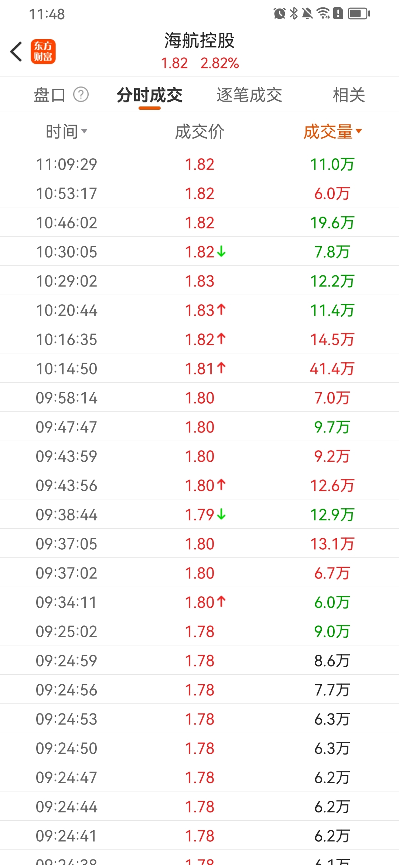Viewport: 399px width, 865px height.
Task: Toggle the 时间 sort arrow
Action: pos(84,131)
